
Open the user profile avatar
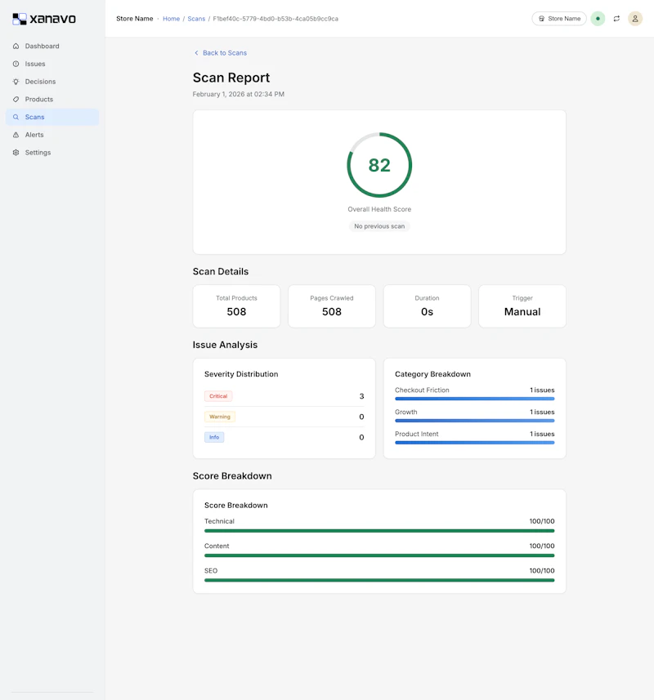pyautogui.click(x=635, y=19)
